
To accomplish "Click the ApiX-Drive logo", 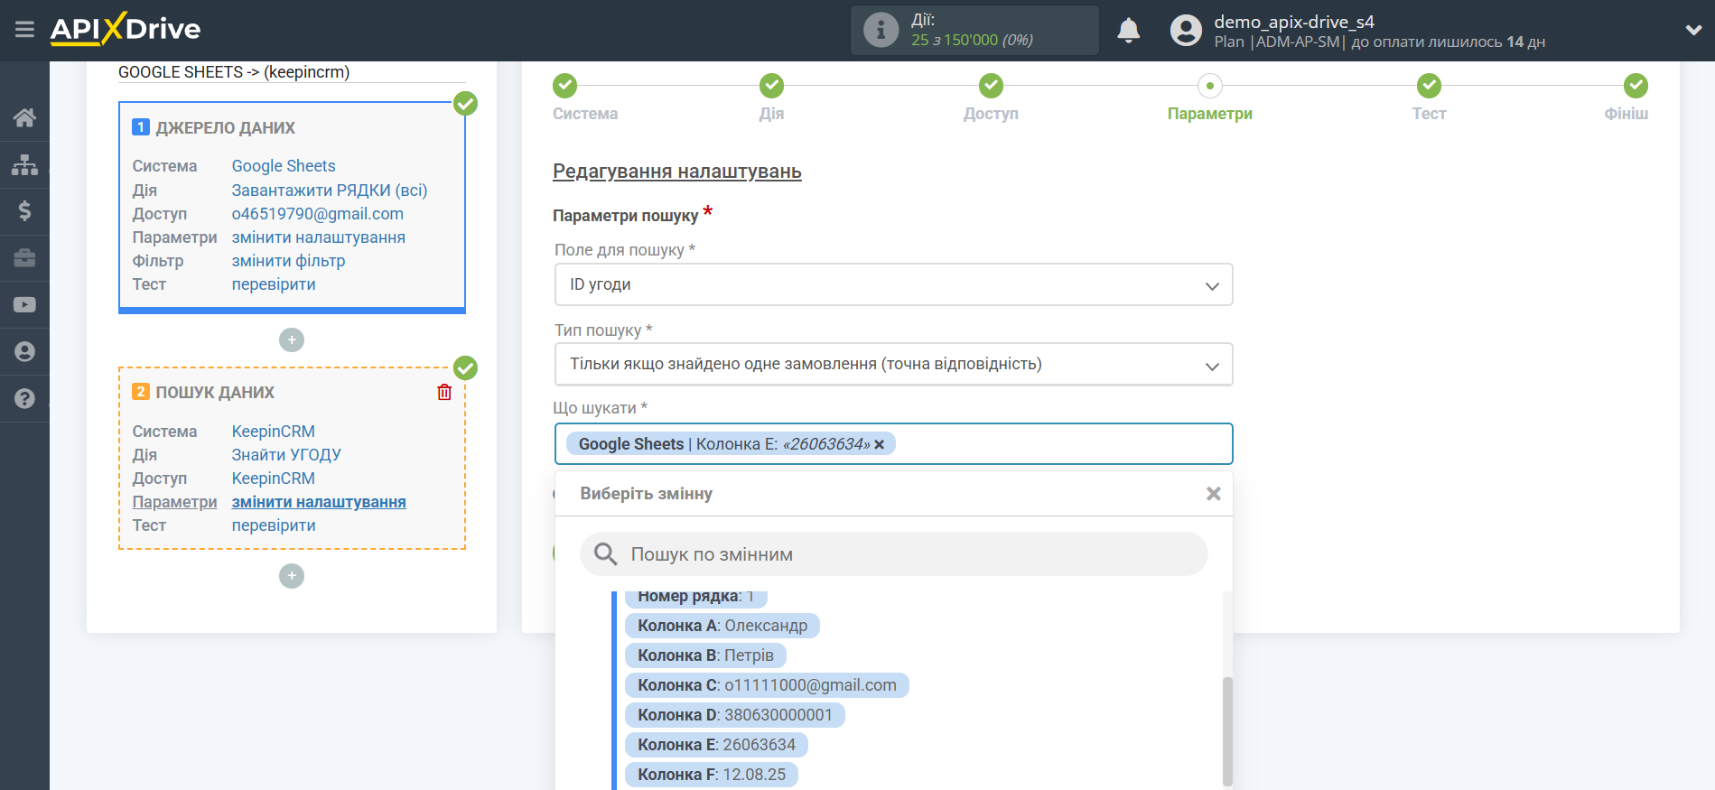I will click(x=126, y=29).
